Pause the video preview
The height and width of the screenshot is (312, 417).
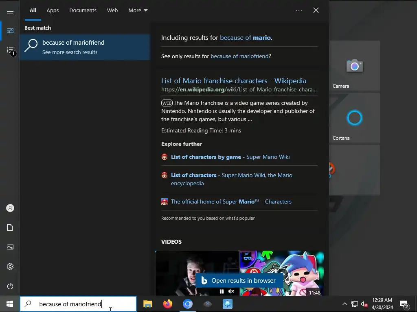coord(222,291)
